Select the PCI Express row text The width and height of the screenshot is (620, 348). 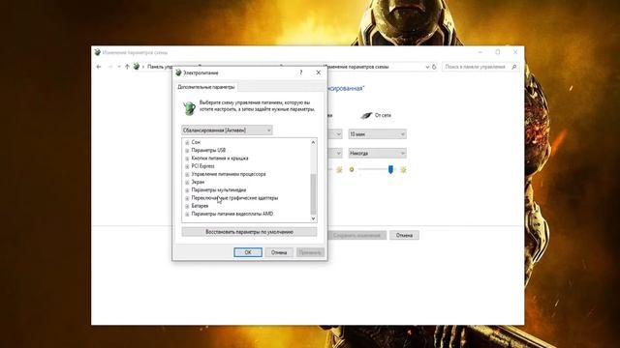[202, 166]
